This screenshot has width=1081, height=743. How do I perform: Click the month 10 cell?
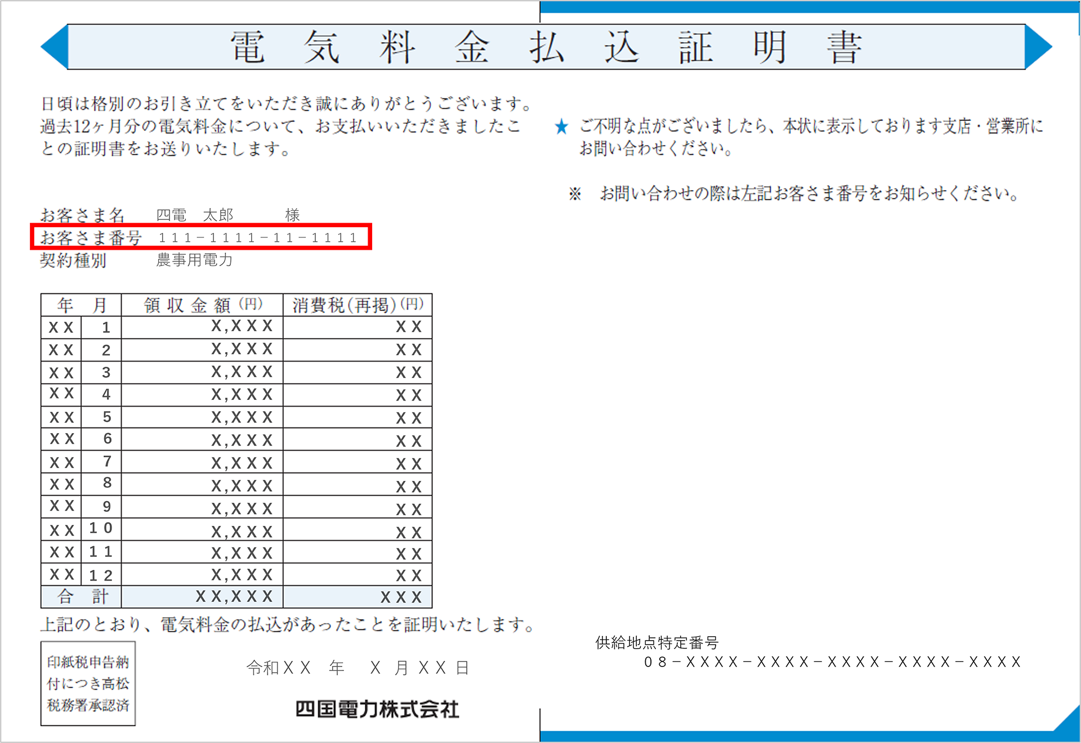tap(102, 529)
